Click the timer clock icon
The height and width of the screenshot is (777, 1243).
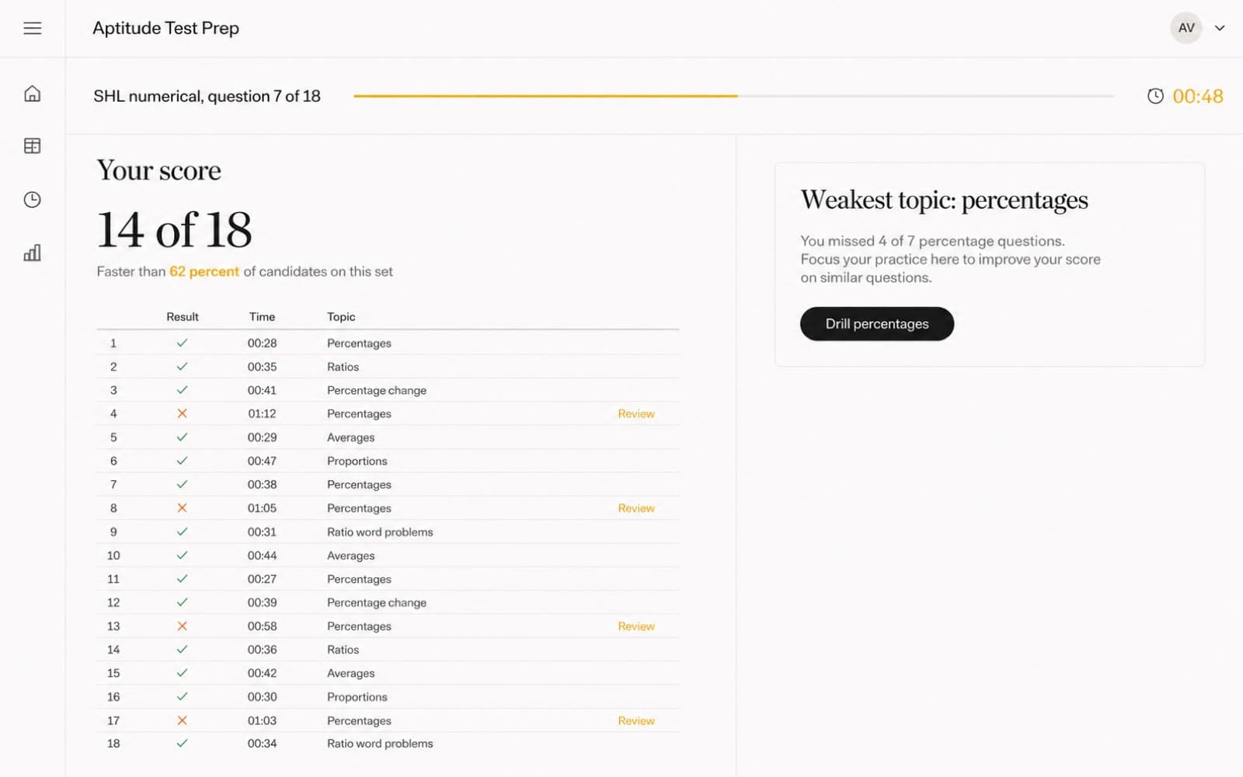tap(1155, 96)
